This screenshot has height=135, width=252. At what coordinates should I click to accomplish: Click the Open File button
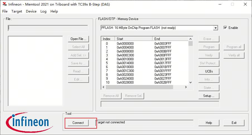click(78, 39)
